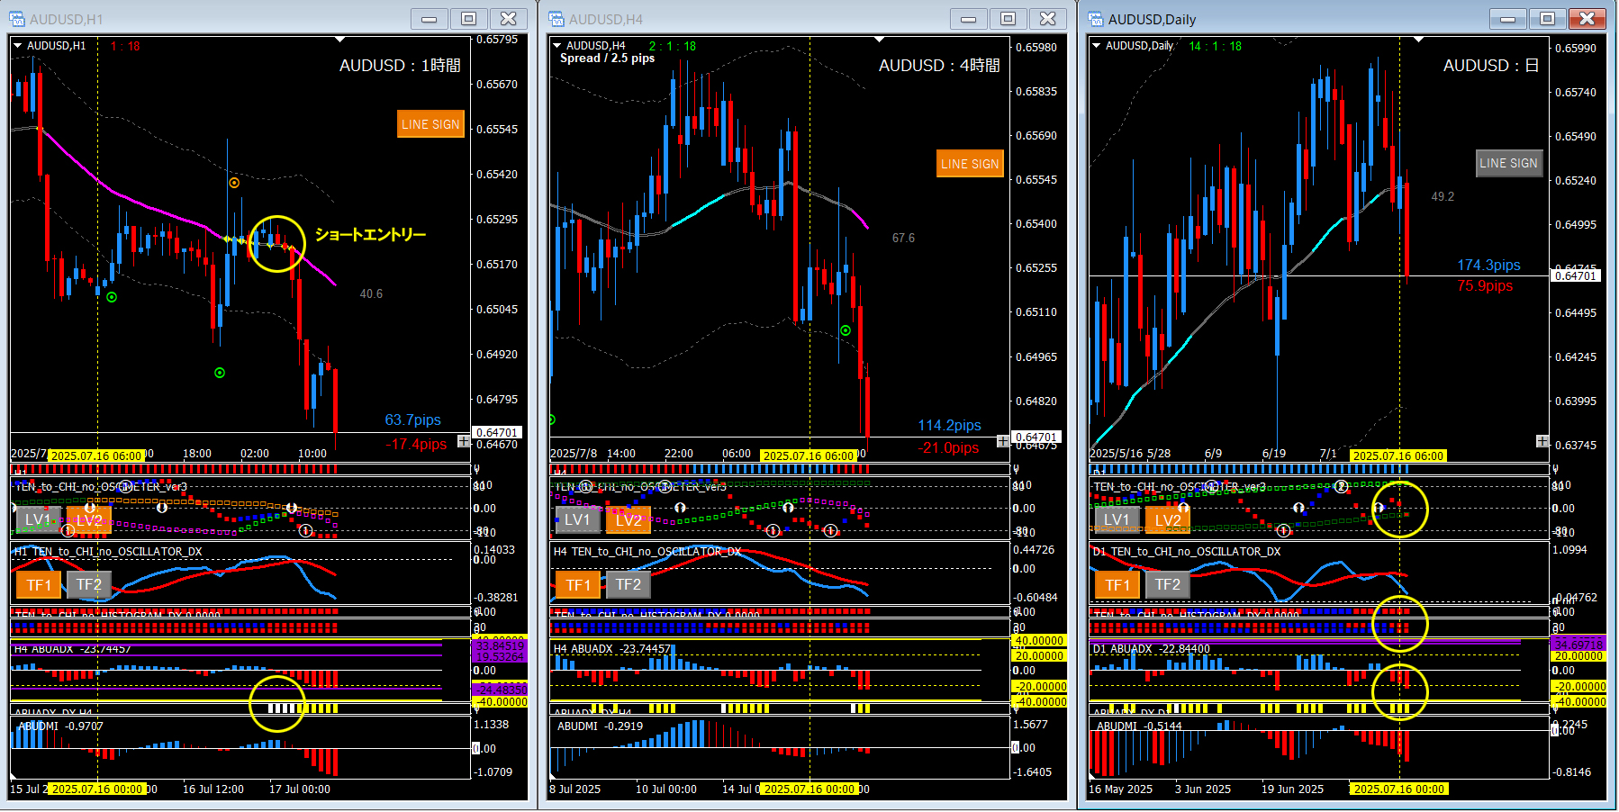This screenshot has height=812, width=1619.
Task: Click the plus icon on H1 chart
Action: [464, 441]
